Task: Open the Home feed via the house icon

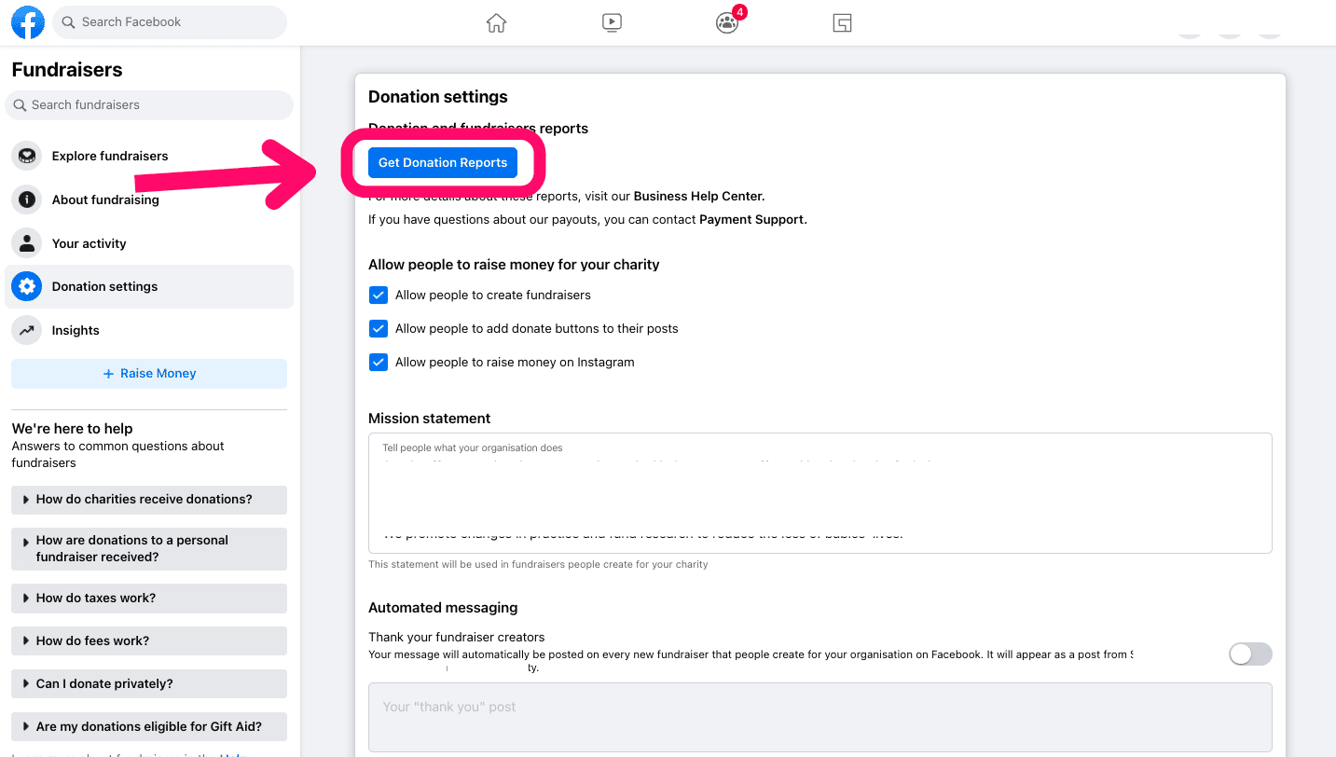Action: (496, 21)
